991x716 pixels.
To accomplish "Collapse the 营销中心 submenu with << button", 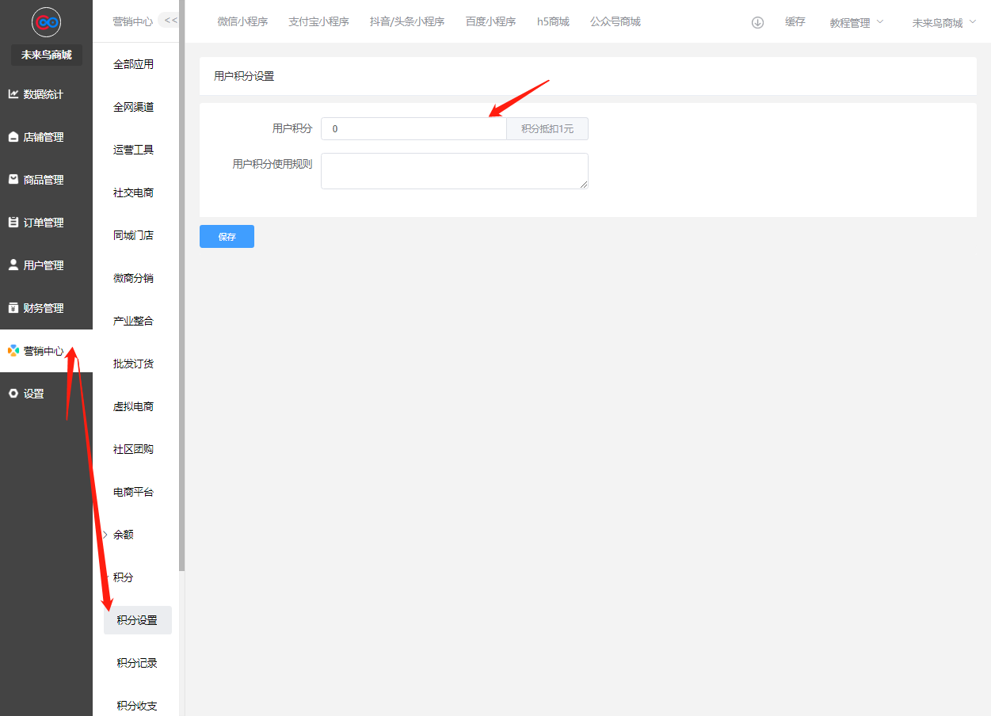I will (170, 21).
